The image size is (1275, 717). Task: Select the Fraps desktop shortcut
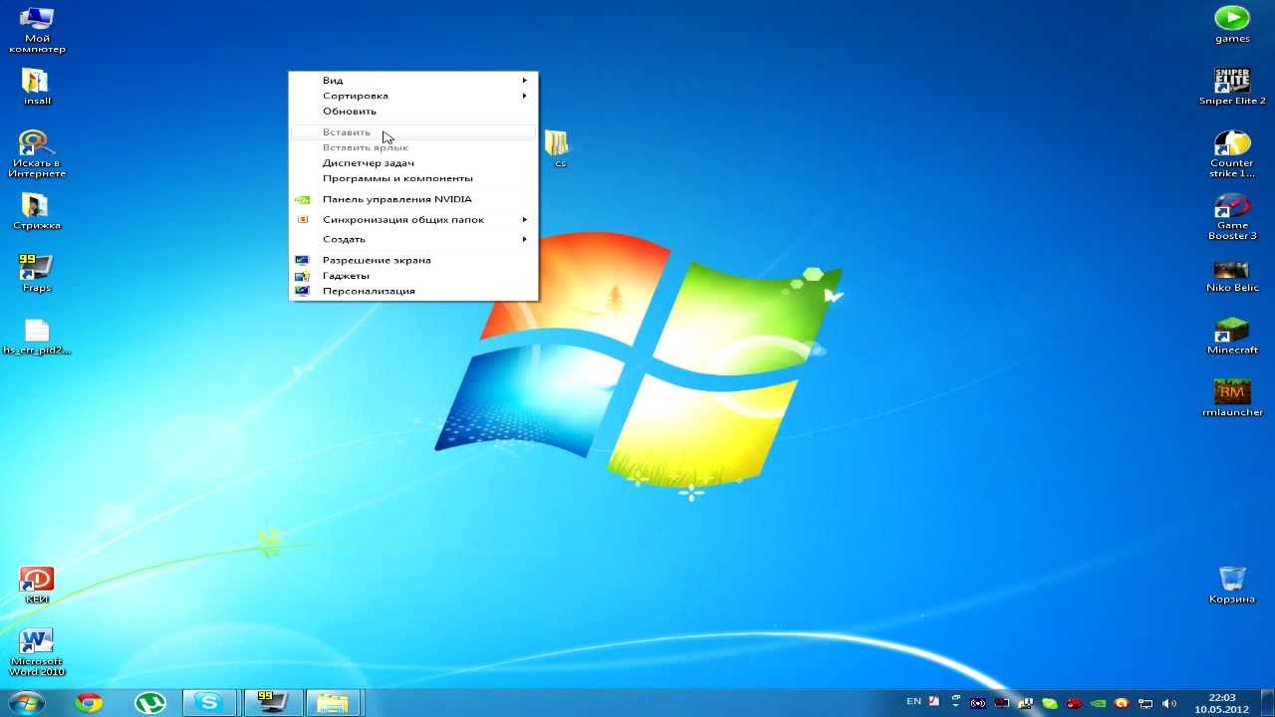pos(37,273)
